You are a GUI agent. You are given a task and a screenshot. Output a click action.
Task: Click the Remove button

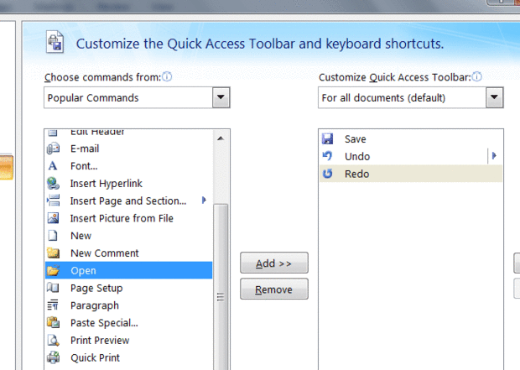273,289
